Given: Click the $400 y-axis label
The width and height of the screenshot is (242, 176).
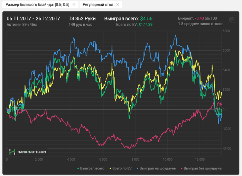Looking at the screenshot, I should pyautogui.click(x=226, y=70).
